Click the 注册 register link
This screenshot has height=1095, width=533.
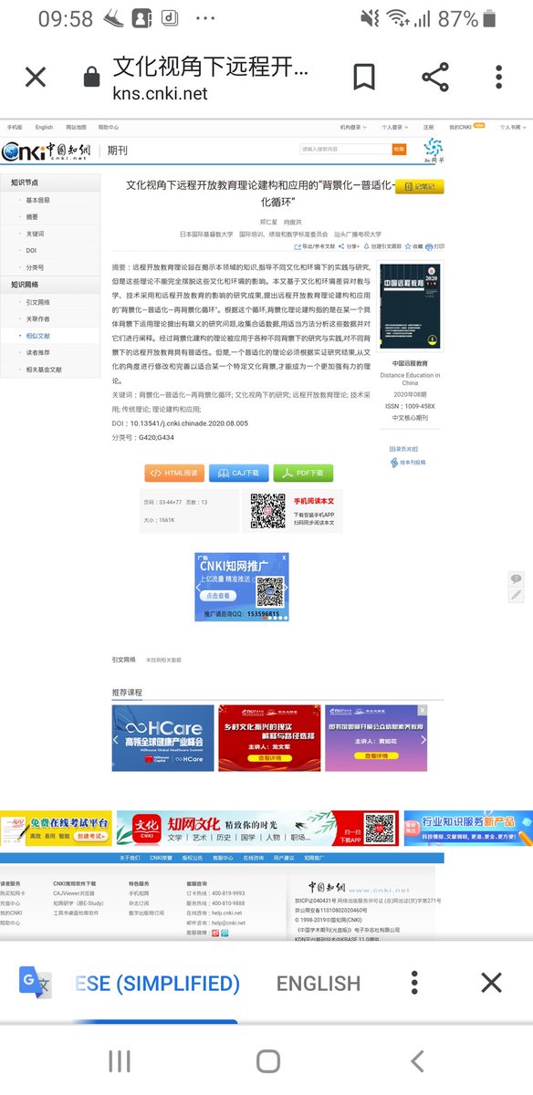point(429,128)
